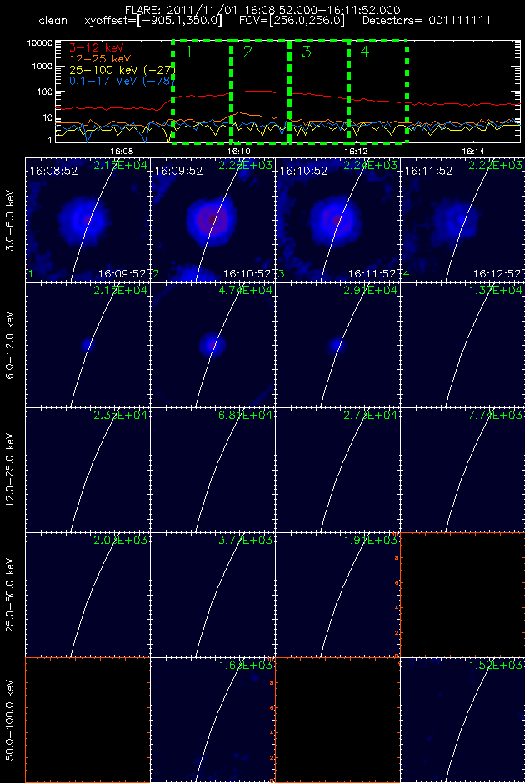Click the '16:12' time axis label

point(356,150)
